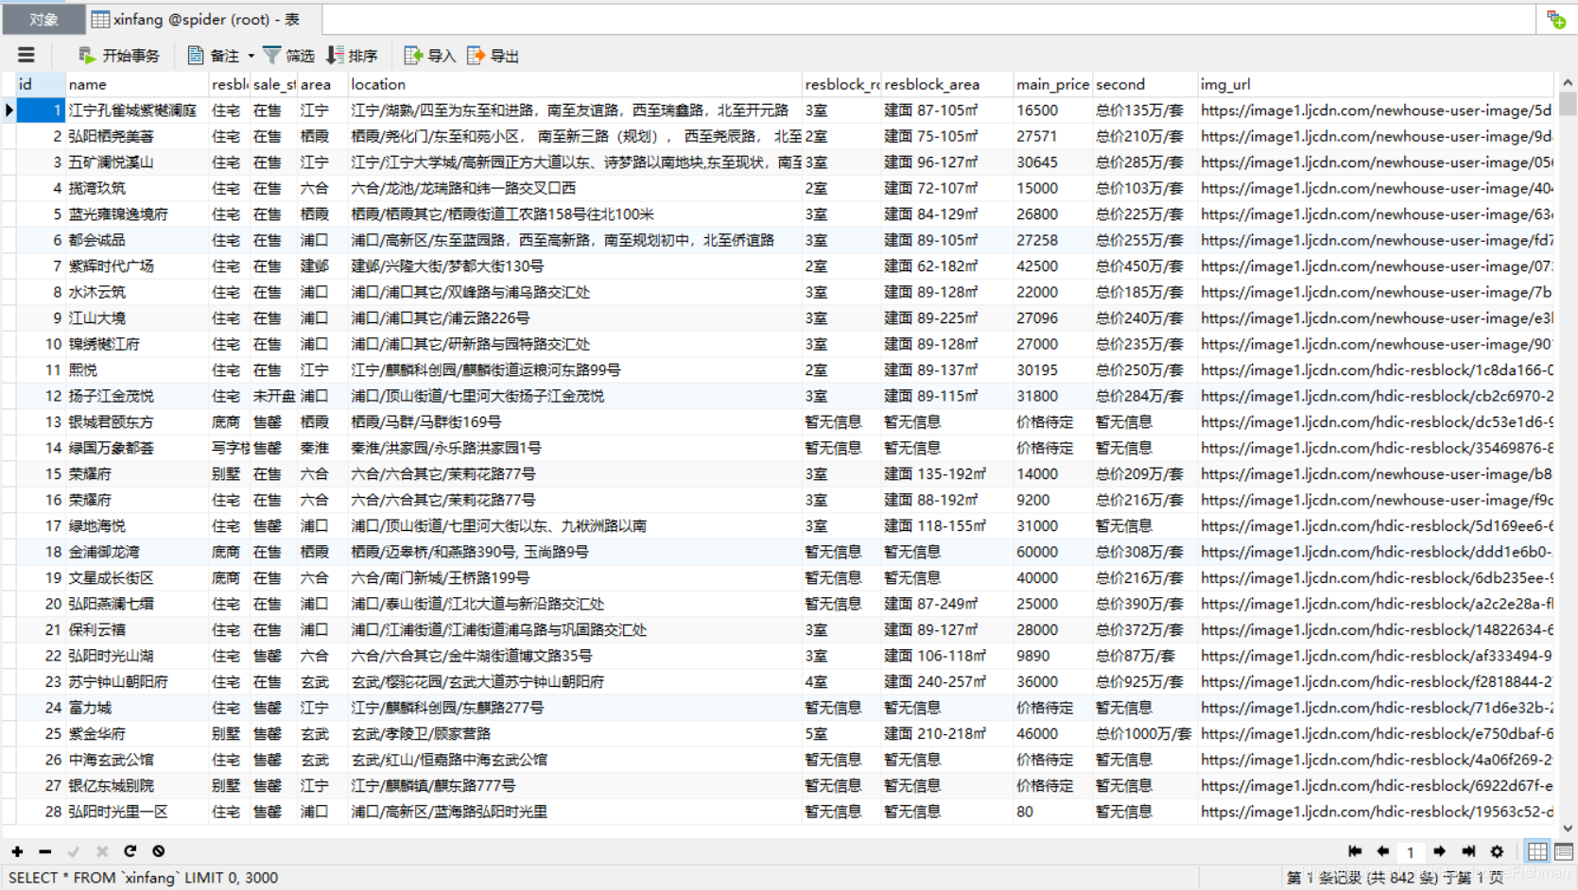Screen dimensions: 1578x890
Task: Select name cell '扬子江金茂悦'
Action: pyautogui.click(x=137, y=396)
